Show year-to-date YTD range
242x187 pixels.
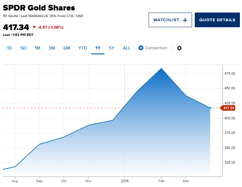83,48
